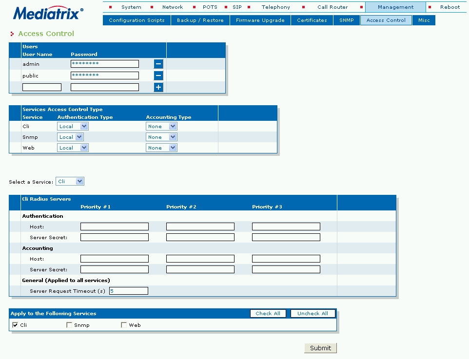Click the Mediatrix logo
The width and height of the screenshot is (469, 359).
pyautogui.click(x=48, y=13)
